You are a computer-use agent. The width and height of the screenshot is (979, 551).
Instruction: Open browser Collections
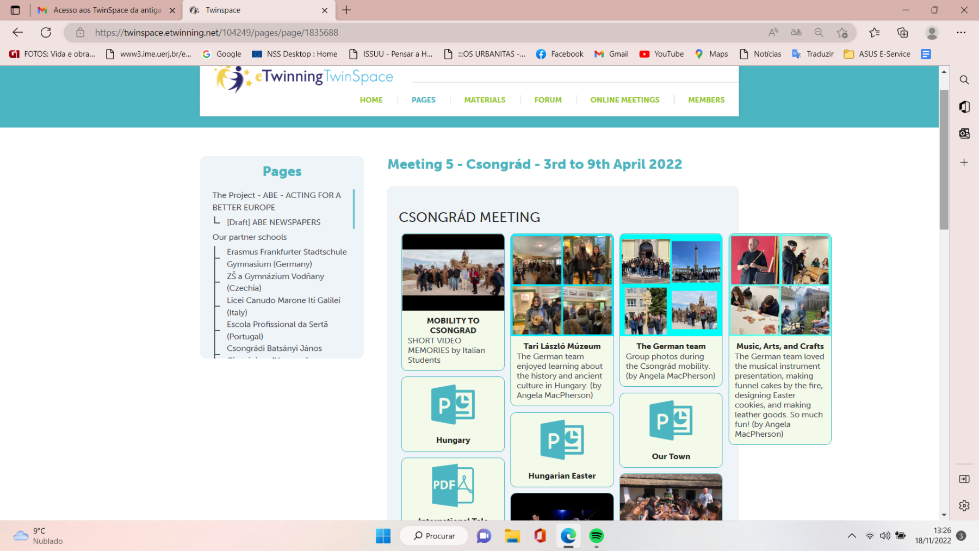pos(903,33)
